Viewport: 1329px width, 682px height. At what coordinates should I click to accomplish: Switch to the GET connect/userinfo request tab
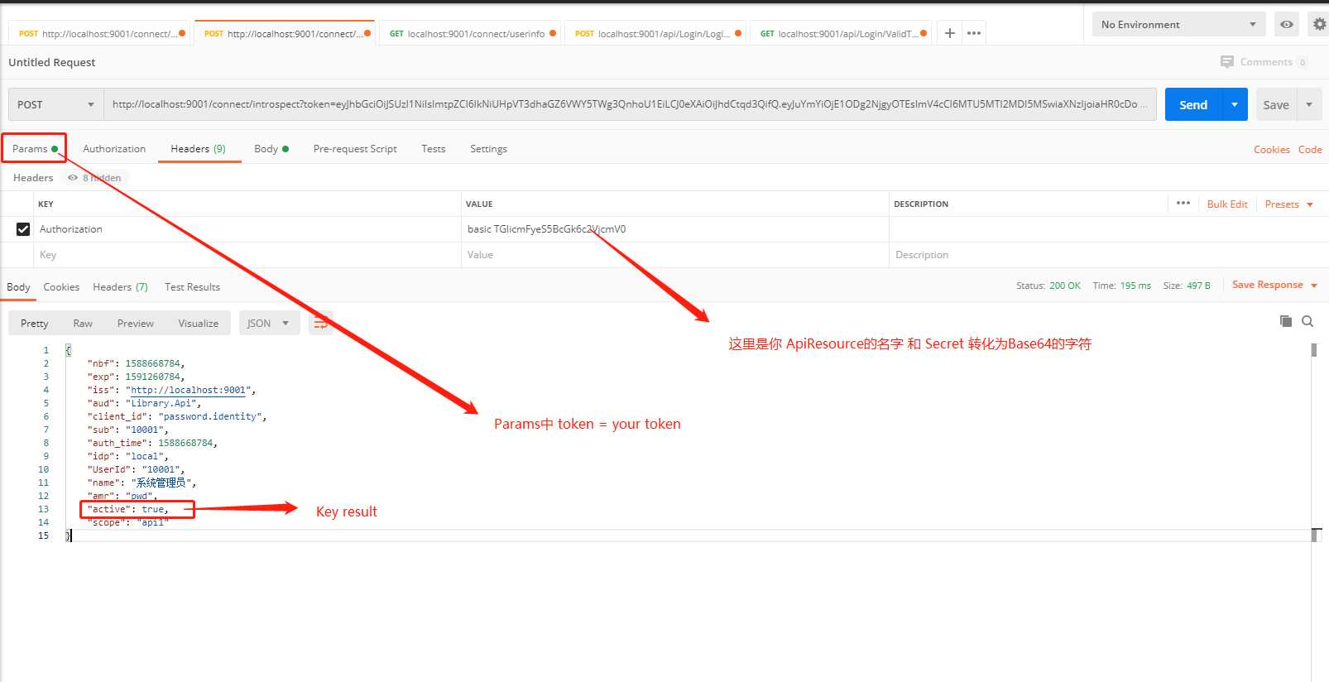tap(470, 34)
